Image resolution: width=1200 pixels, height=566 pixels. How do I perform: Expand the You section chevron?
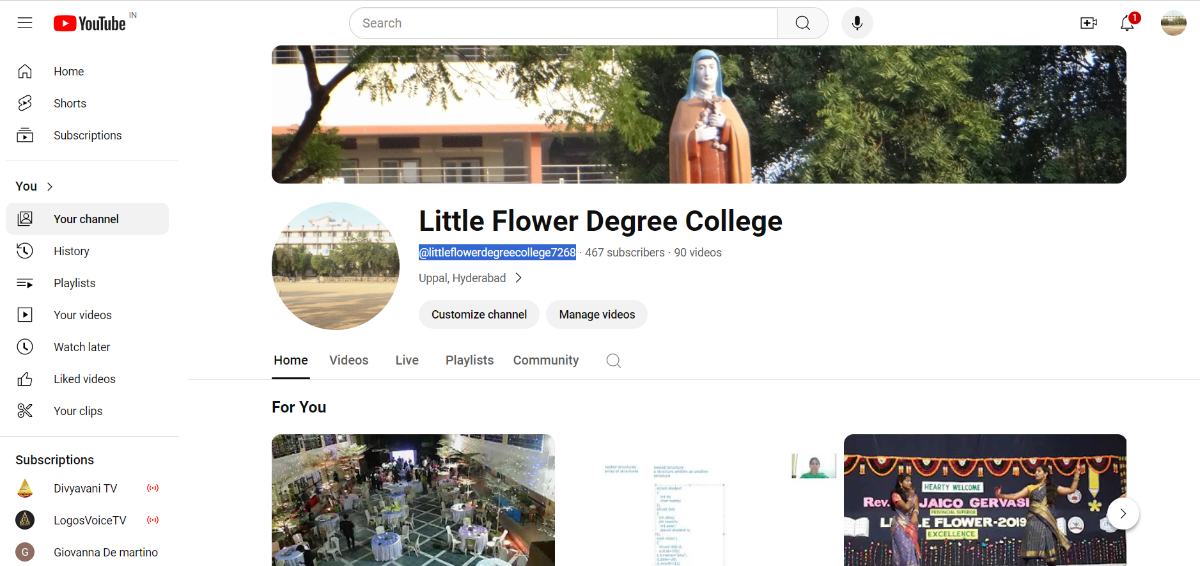point(50,187)
